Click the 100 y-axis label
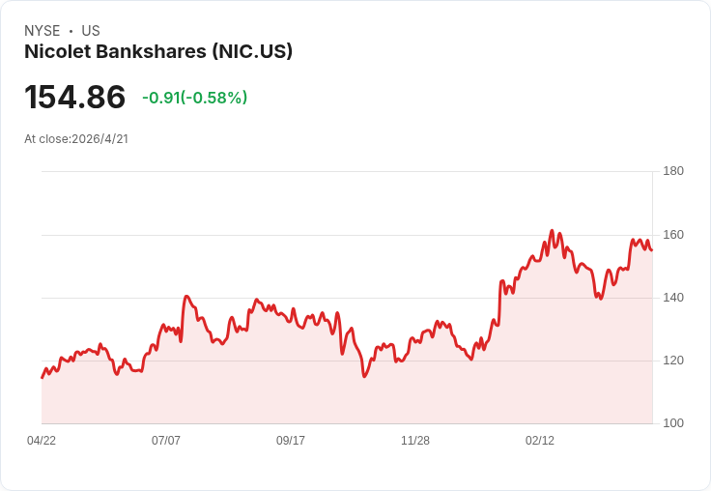Viewport: 711px width, 491px height. click(673, 423)
